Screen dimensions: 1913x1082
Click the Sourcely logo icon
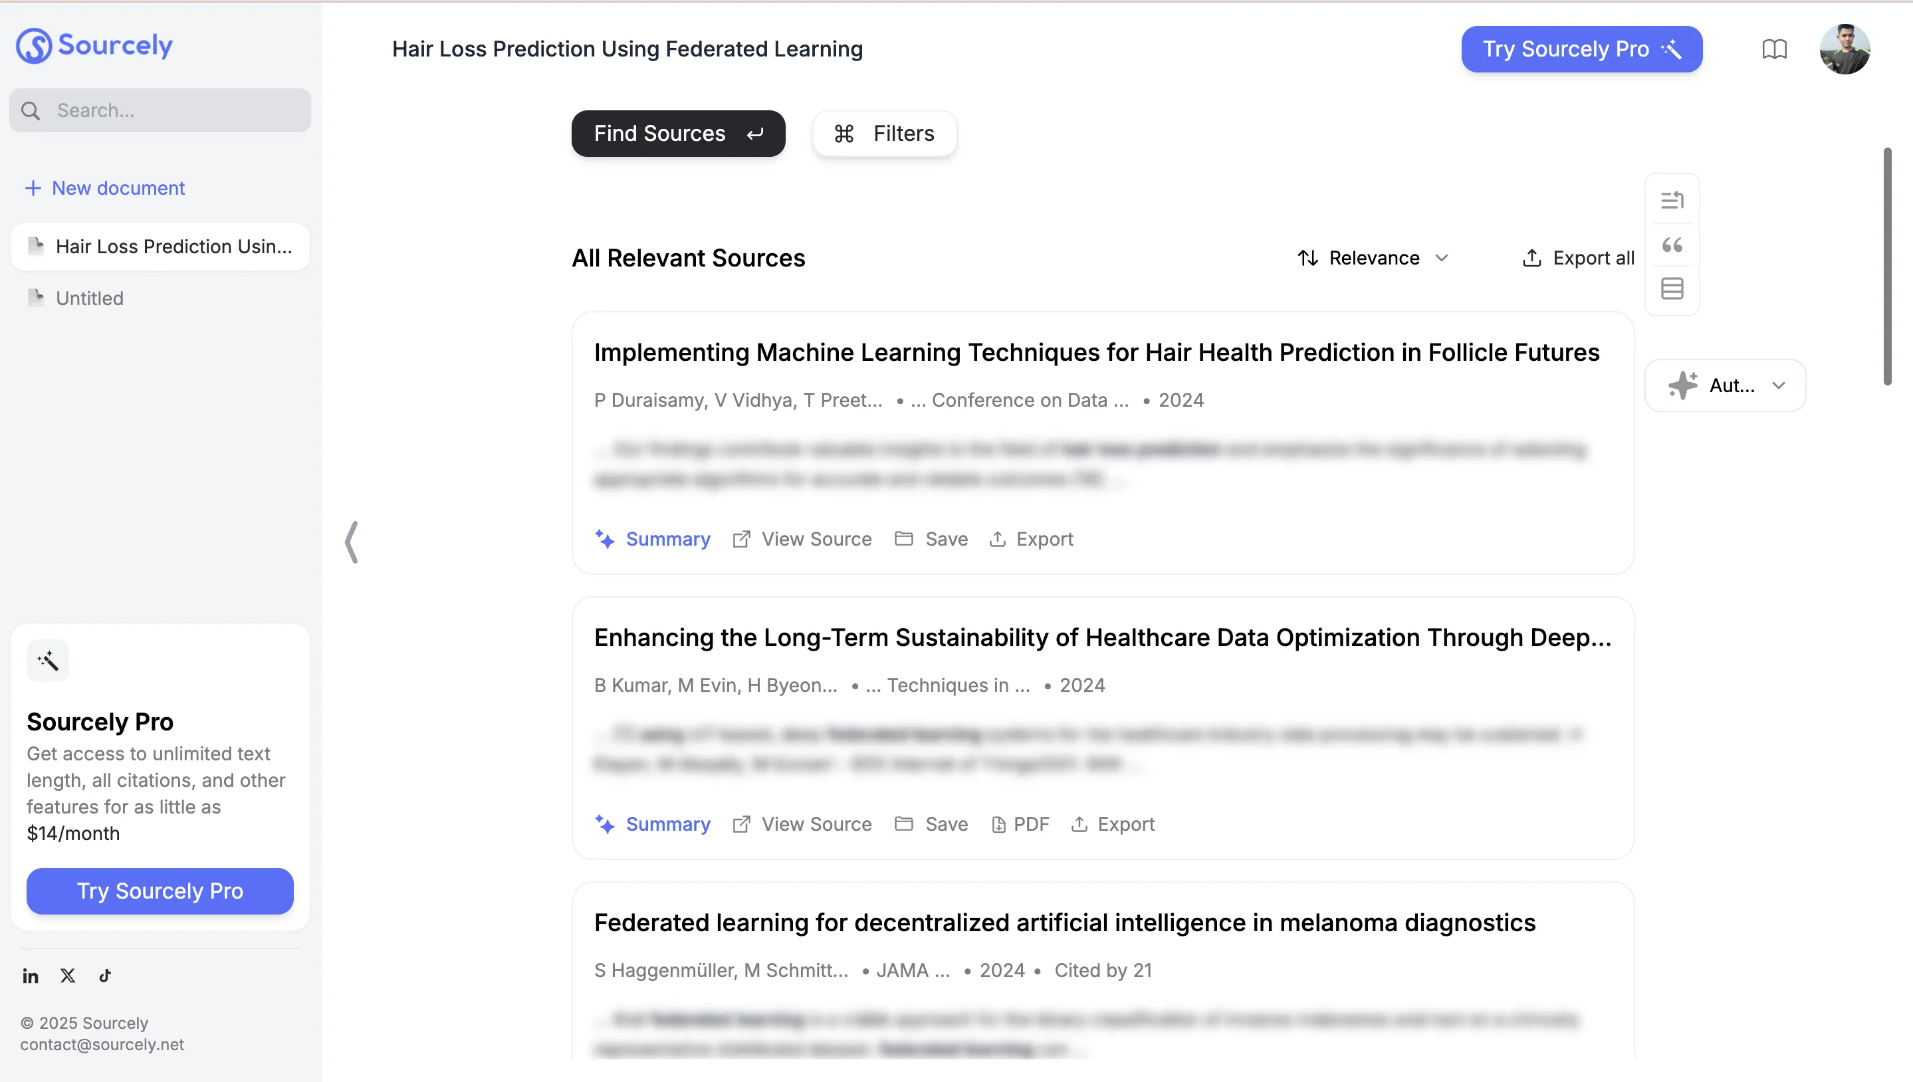tap(34, 46)
